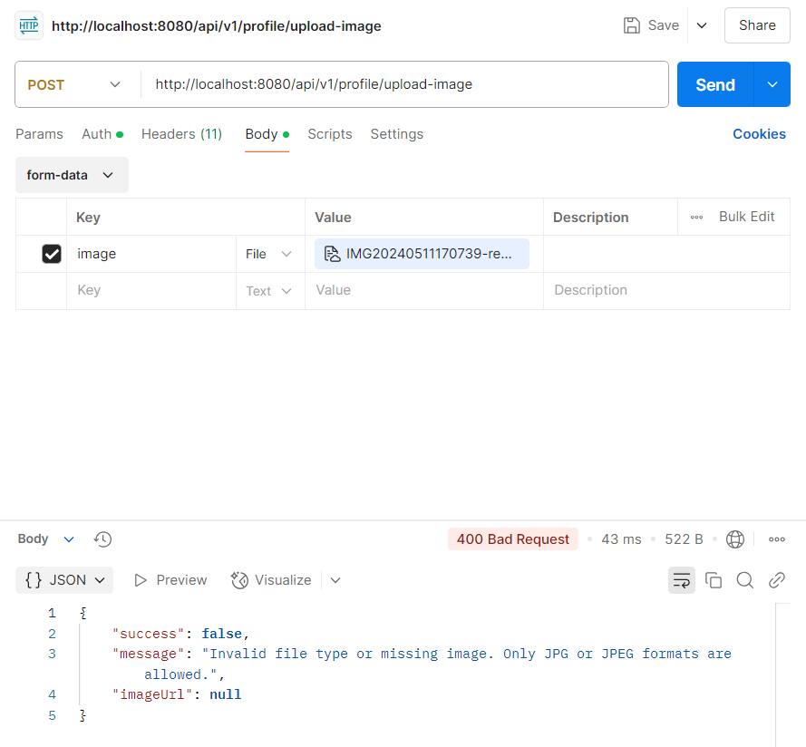Screen dimensions: 806x747
Task: Open response history clock icon
Action: pyautogui.click(x=102, y=538)
